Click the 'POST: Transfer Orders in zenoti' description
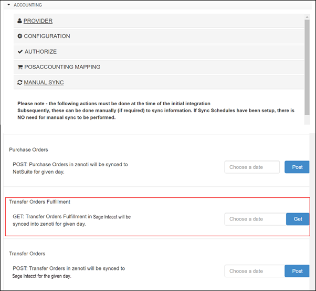The height and width of the screenshot is (291, 316). 69,272
